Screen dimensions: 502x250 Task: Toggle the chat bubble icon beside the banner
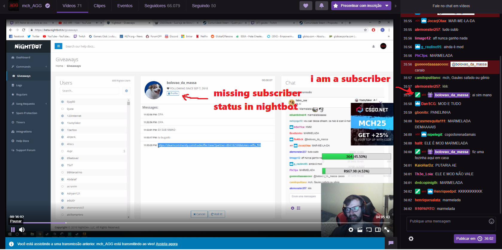click(391, 243)
